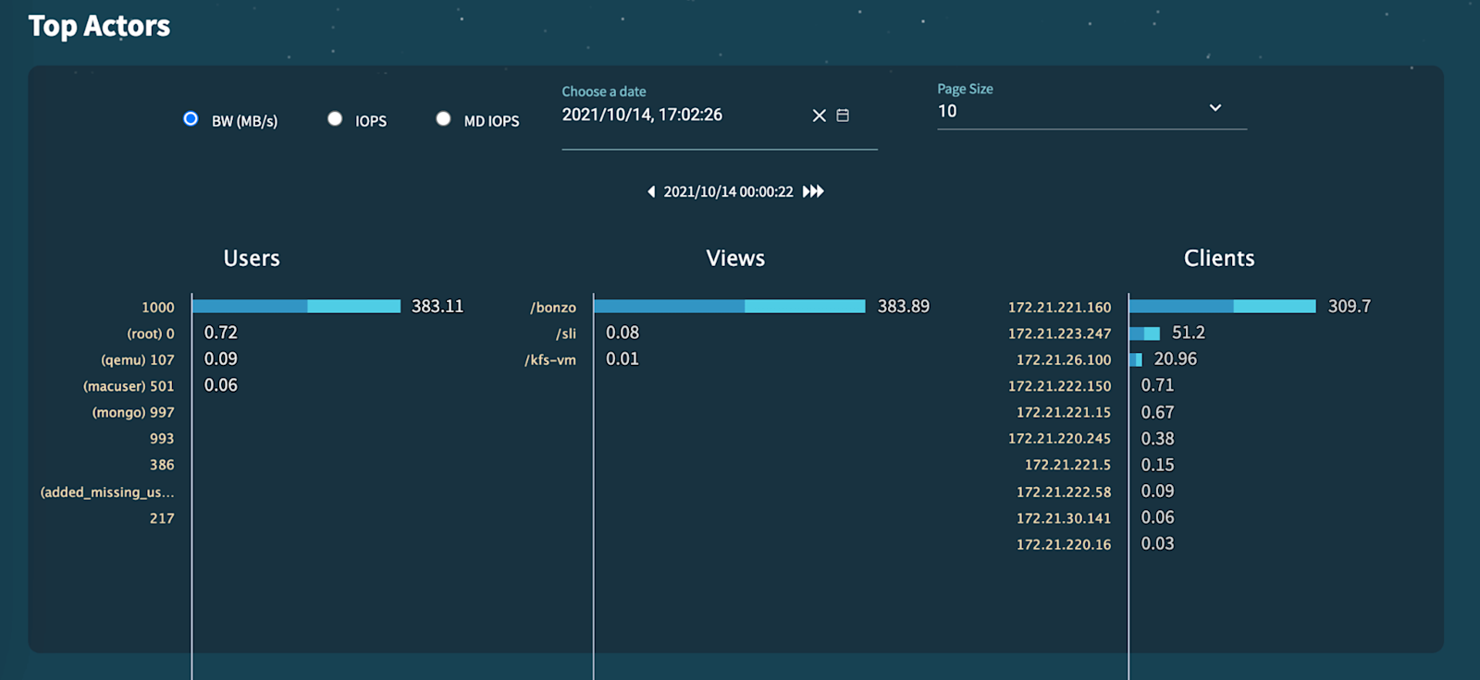
Task: Click the 309.7 client bandwidth value
Action: pyautogui.click(x=1350, y=306)
